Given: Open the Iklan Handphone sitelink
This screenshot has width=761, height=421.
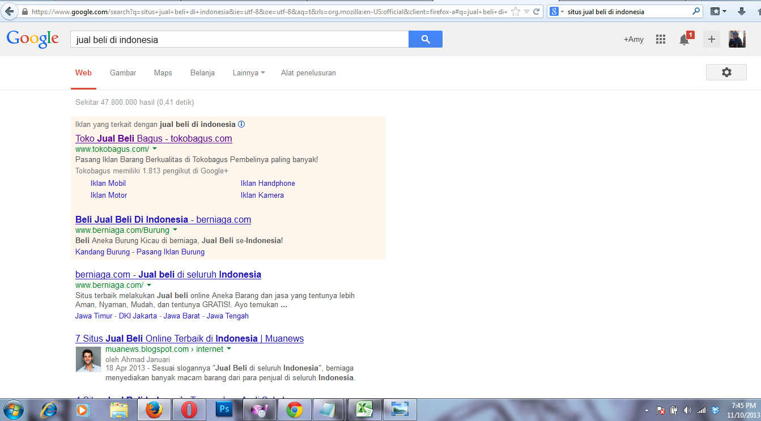Looking at the screenshot, I should point(268,183).
